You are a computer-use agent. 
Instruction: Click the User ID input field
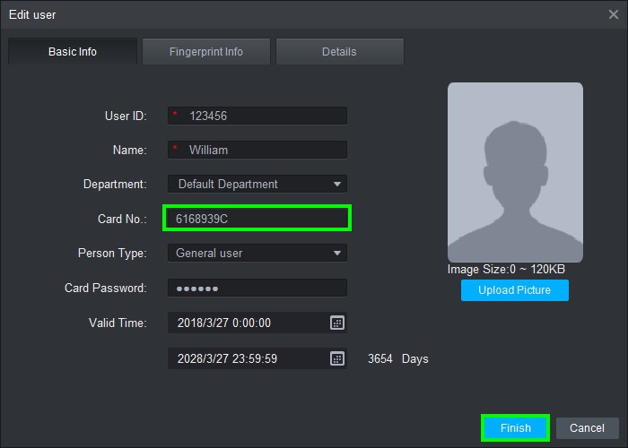coord(257,116)
